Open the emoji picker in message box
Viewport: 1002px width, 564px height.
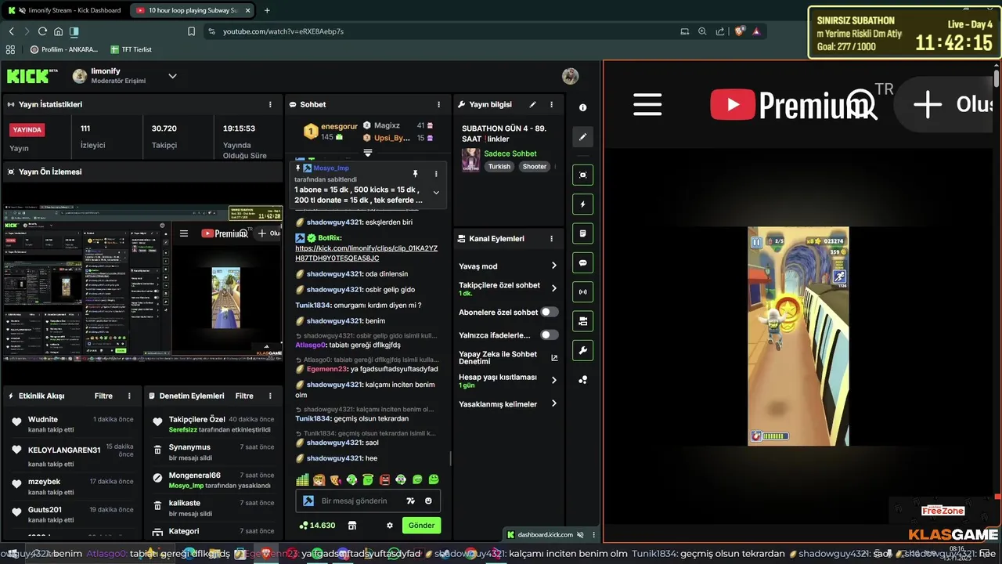428,501
